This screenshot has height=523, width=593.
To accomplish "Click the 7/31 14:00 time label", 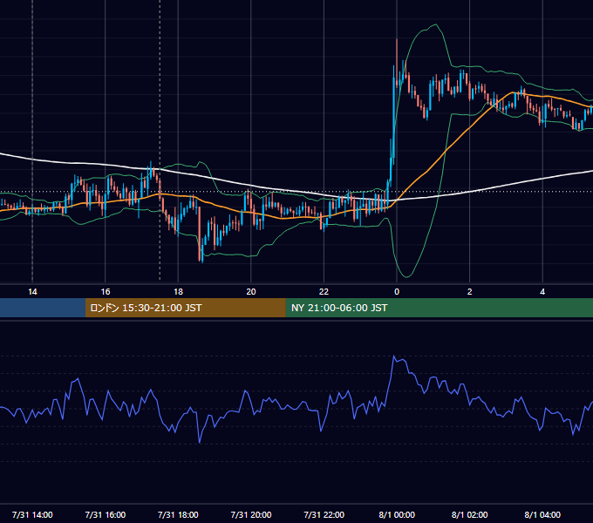I will 32,515.
